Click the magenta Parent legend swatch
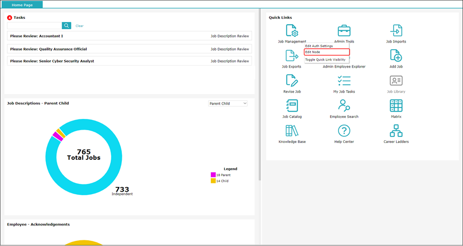Image resolution: width=463 pixels, height=246 pixels. tap(213, 175)
